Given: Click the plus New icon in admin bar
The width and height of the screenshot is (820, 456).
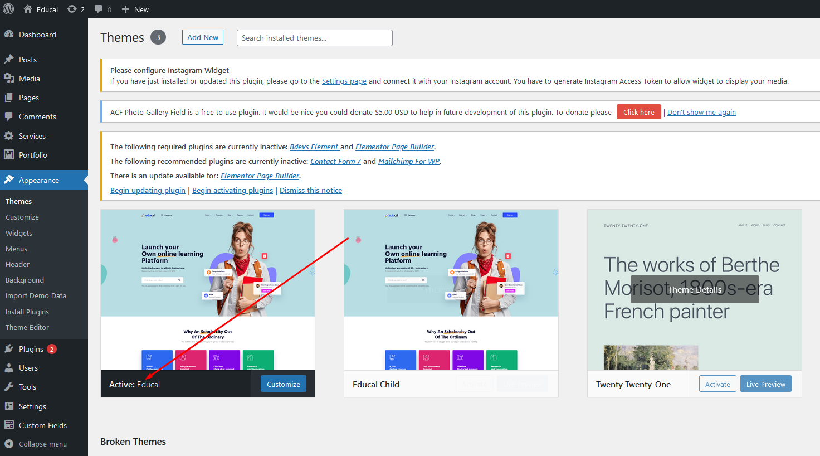Looking at the screenshot, I should pos(125,9).
